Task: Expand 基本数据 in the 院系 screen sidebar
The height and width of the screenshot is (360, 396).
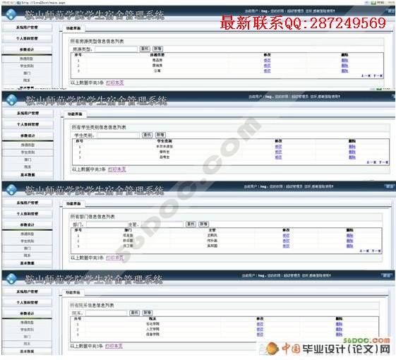Action: (27, 352)
